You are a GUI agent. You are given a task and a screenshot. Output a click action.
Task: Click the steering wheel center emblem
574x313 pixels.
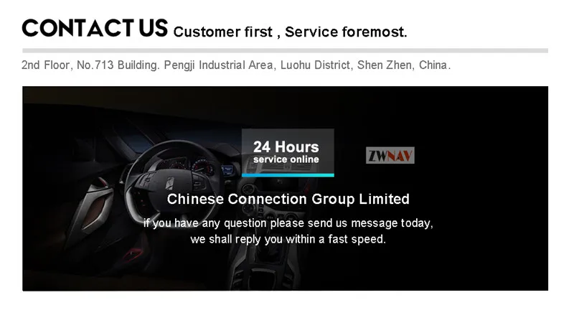170,182
